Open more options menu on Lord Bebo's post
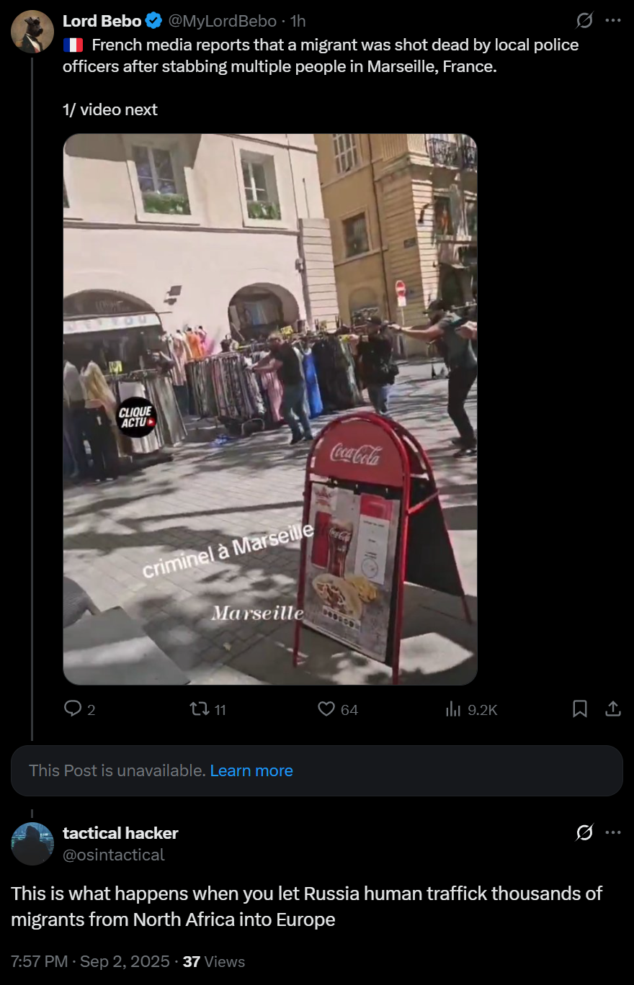Image resolution: width=634 pixels, height=985 pixels. [x=613, y=21]
